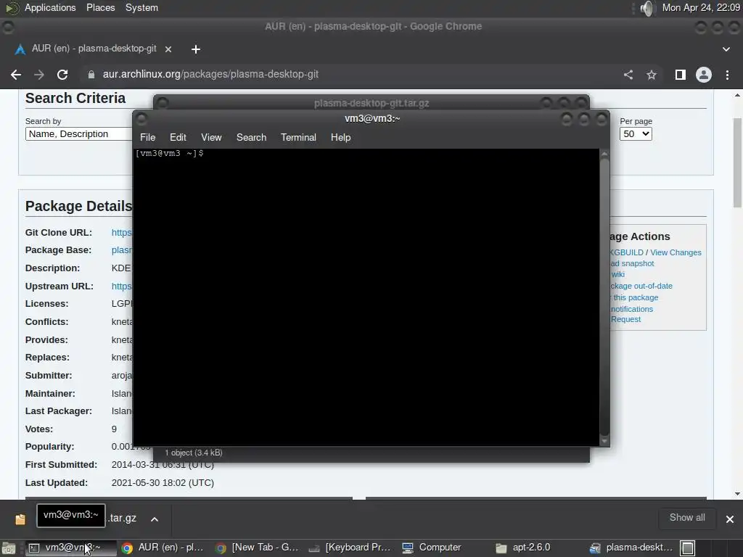The image size is (743, 557).
Task: Open terminal File menu
Action: pyautogui.click(x=147, y=137)
